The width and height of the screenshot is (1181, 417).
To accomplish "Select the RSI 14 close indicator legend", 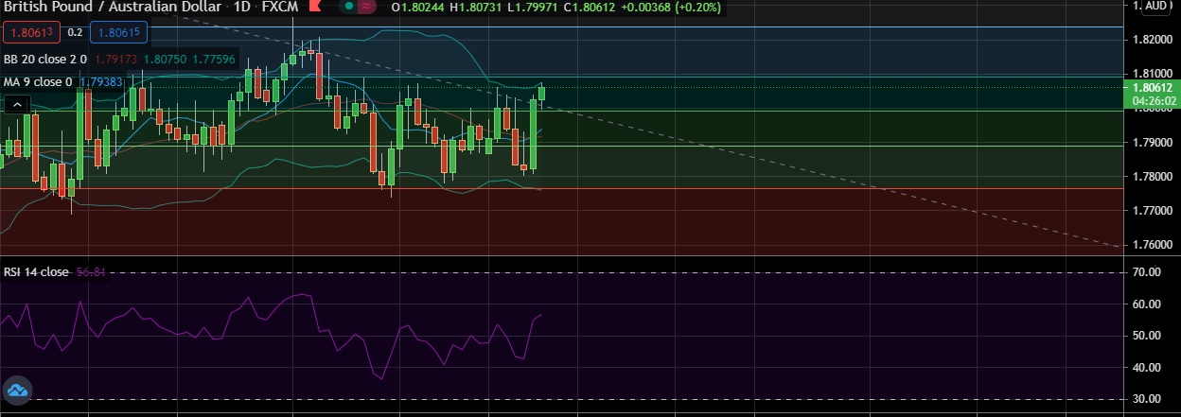I will (x=36, y=272).
